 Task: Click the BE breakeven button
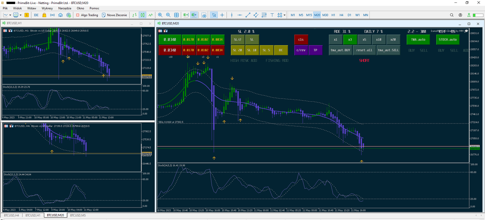280,50
